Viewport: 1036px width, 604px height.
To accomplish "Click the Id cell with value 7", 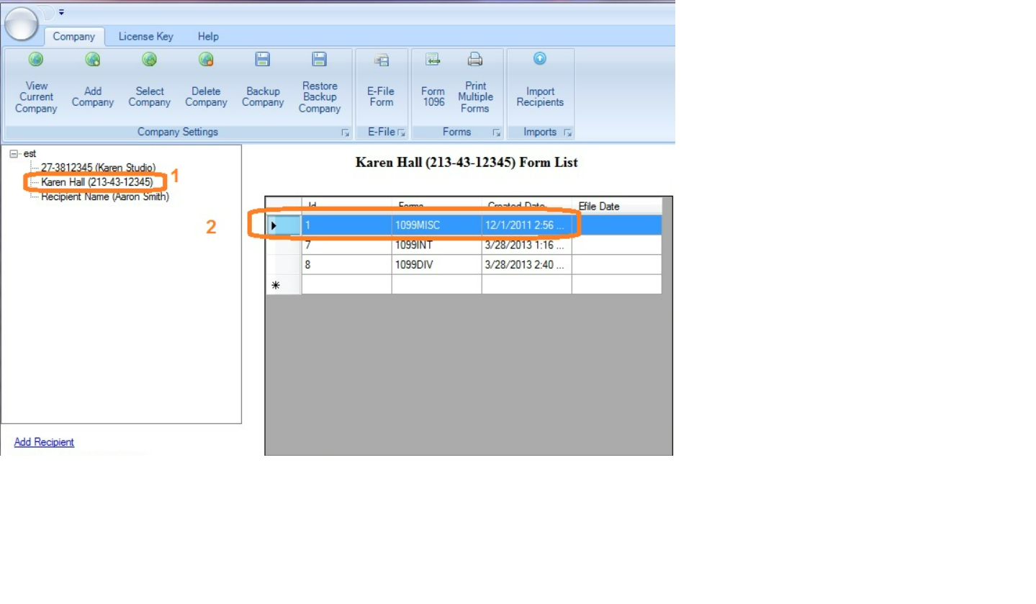I will pos(346,245).
